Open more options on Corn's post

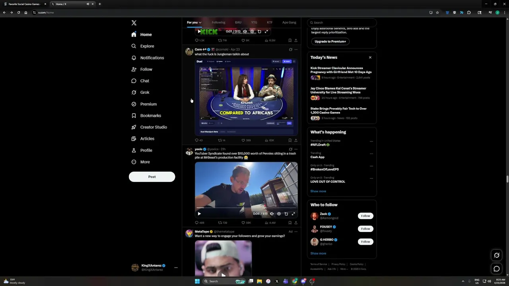295,50
